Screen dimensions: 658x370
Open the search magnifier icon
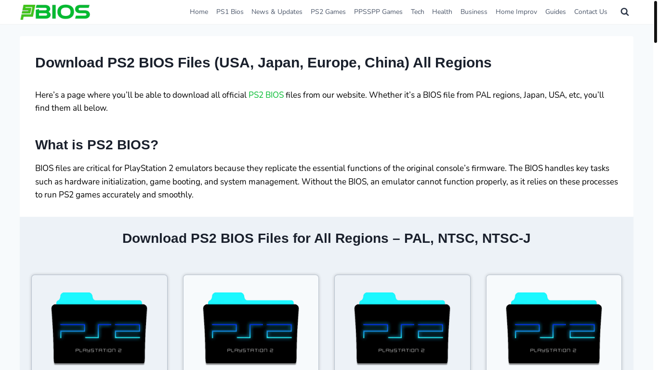click(x=625, y=12)
